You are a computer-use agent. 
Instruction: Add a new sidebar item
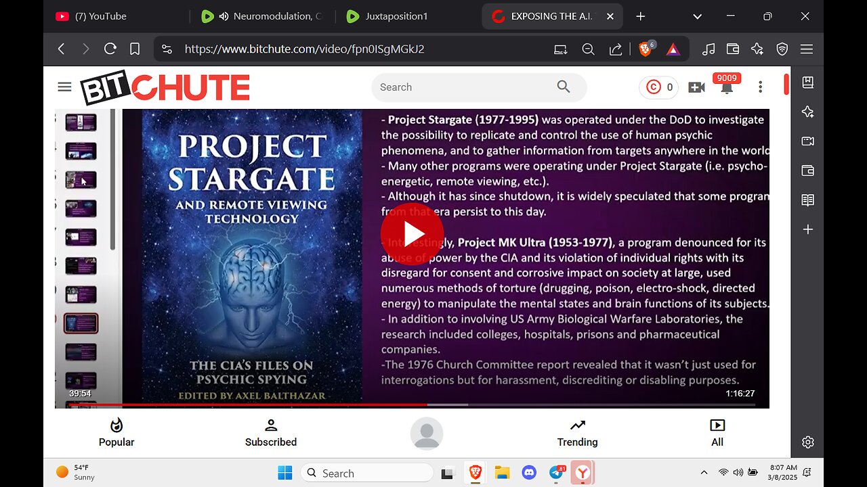tap(807, 230)
